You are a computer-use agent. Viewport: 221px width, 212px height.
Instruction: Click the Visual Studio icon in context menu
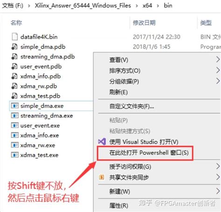(102, 142)
